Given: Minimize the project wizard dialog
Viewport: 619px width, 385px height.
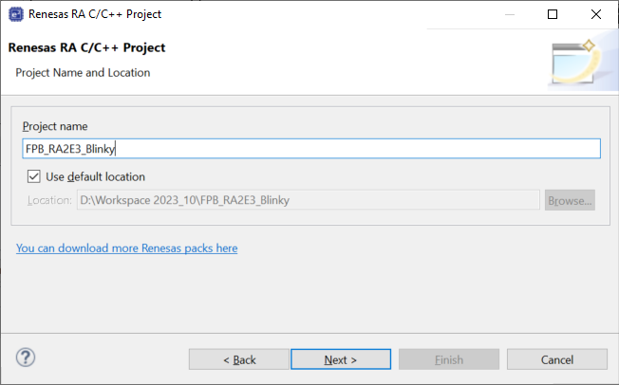Looking at the screenshot, I should coord(510,14).
